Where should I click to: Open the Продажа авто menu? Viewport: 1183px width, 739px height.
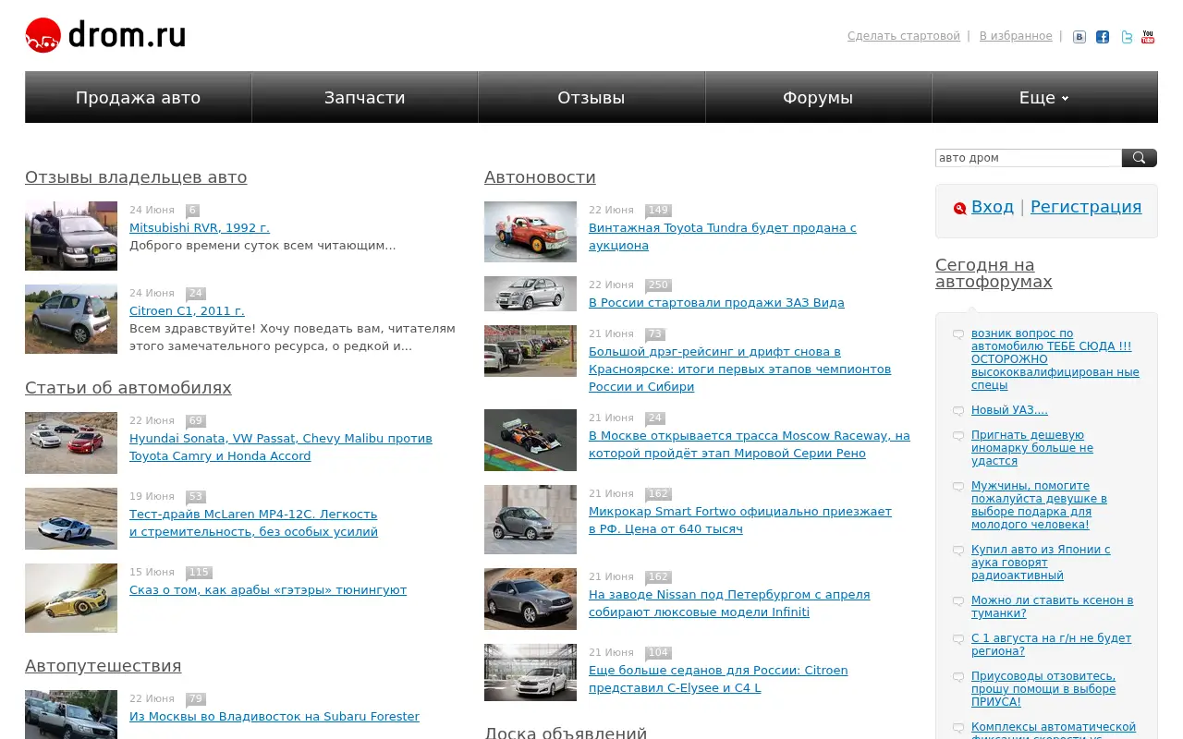coord(139,97)
